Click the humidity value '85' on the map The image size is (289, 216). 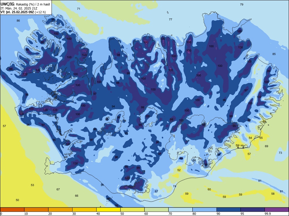pos(274,54)
